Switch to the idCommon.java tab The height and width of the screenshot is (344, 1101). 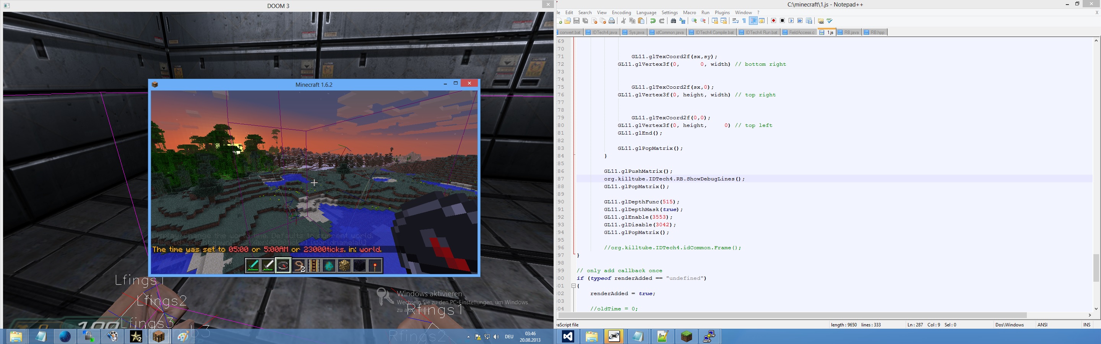coord(667,32)
